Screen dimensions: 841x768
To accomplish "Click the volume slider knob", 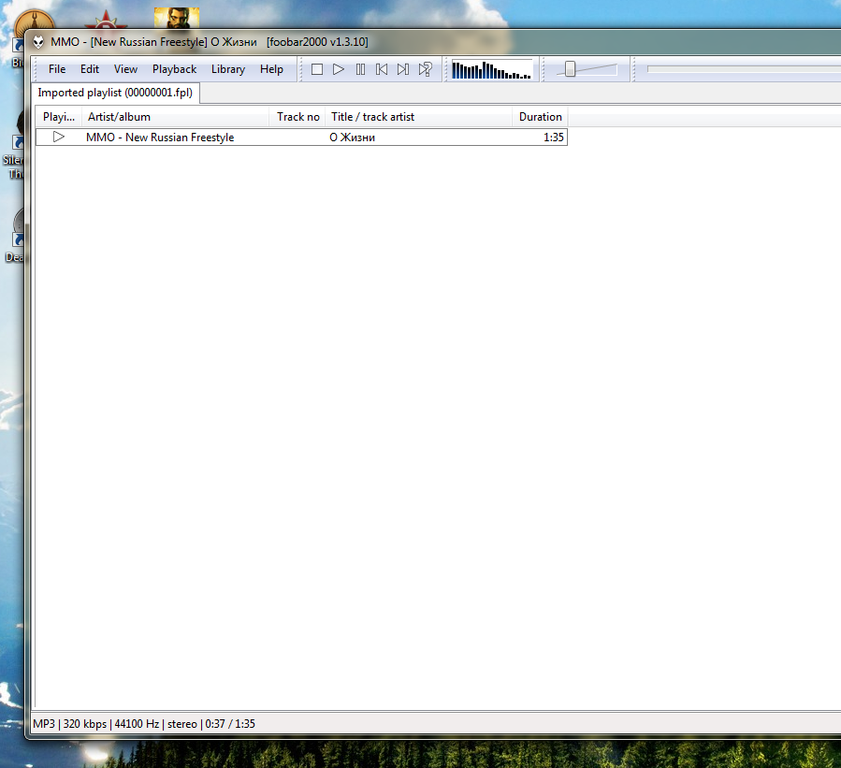I will pos(570,69).
